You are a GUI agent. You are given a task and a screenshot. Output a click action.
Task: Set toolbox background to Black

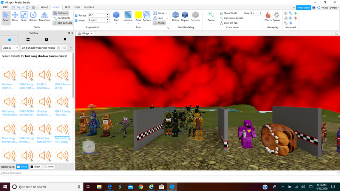(36, 167)
